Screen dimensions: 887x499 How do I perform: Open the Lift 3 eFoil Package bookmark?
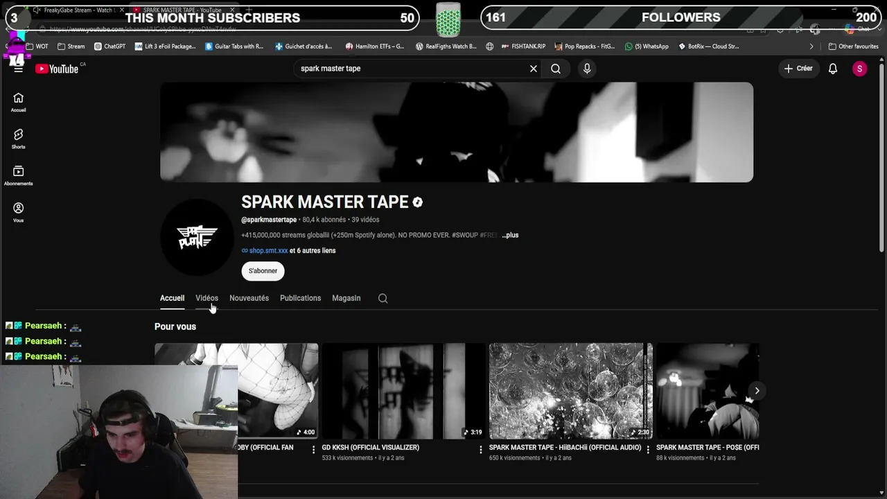(x=165, y=46)
